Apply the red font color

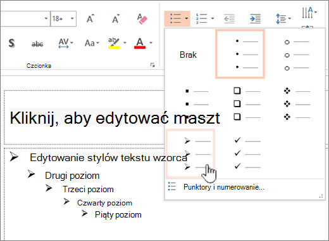[x=140, y=43]
